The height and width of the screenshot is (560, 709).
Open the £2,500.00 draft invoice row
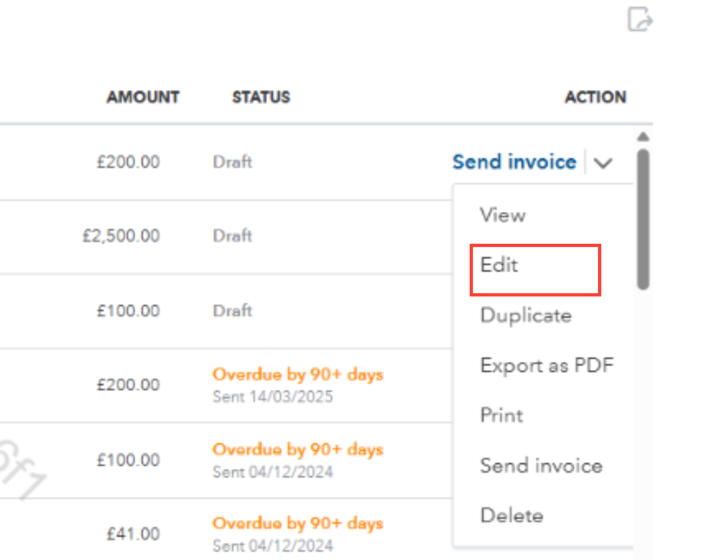(x=226, y=237)
